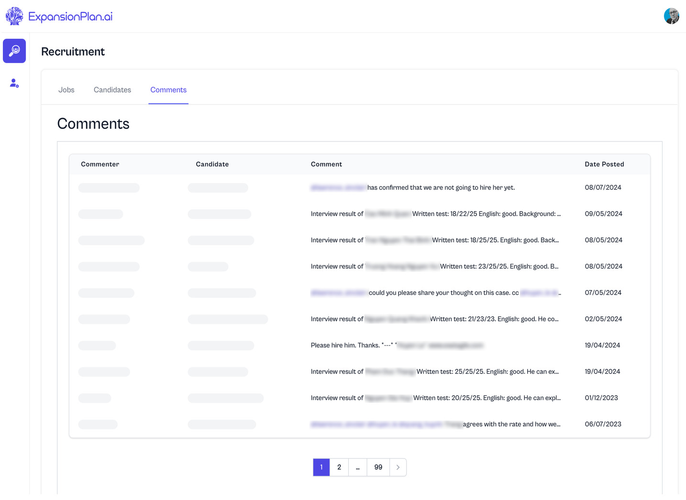Switch to the Candidates tab
686x500 pixels.
[x=112, y=90]
